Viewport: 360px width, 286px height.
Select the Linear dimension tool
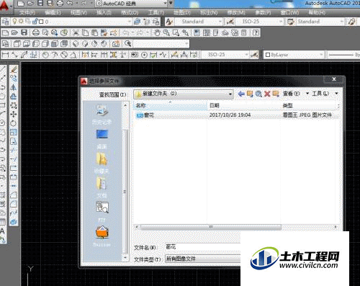pos(5,55)
